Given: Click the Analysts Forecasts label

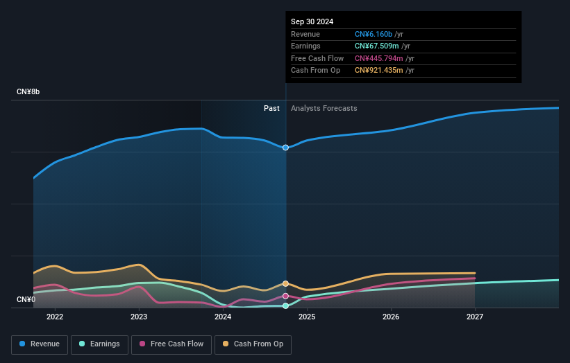Looking at the screenshot, I should coord(324,109).
